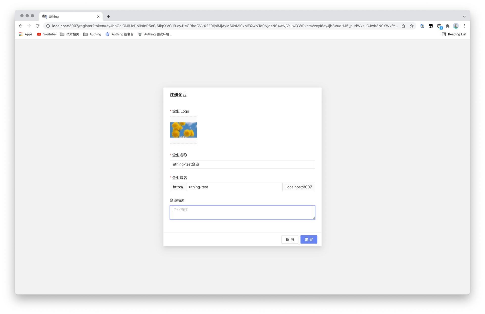Bookmark this page with the star icon
This screenshot has height=314, width=485.
[x=411, y=26]
